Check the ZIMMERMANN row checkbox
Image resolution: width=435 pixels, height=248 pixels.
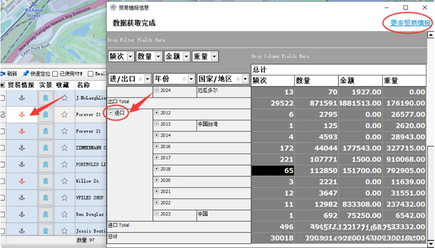[2, 148]
